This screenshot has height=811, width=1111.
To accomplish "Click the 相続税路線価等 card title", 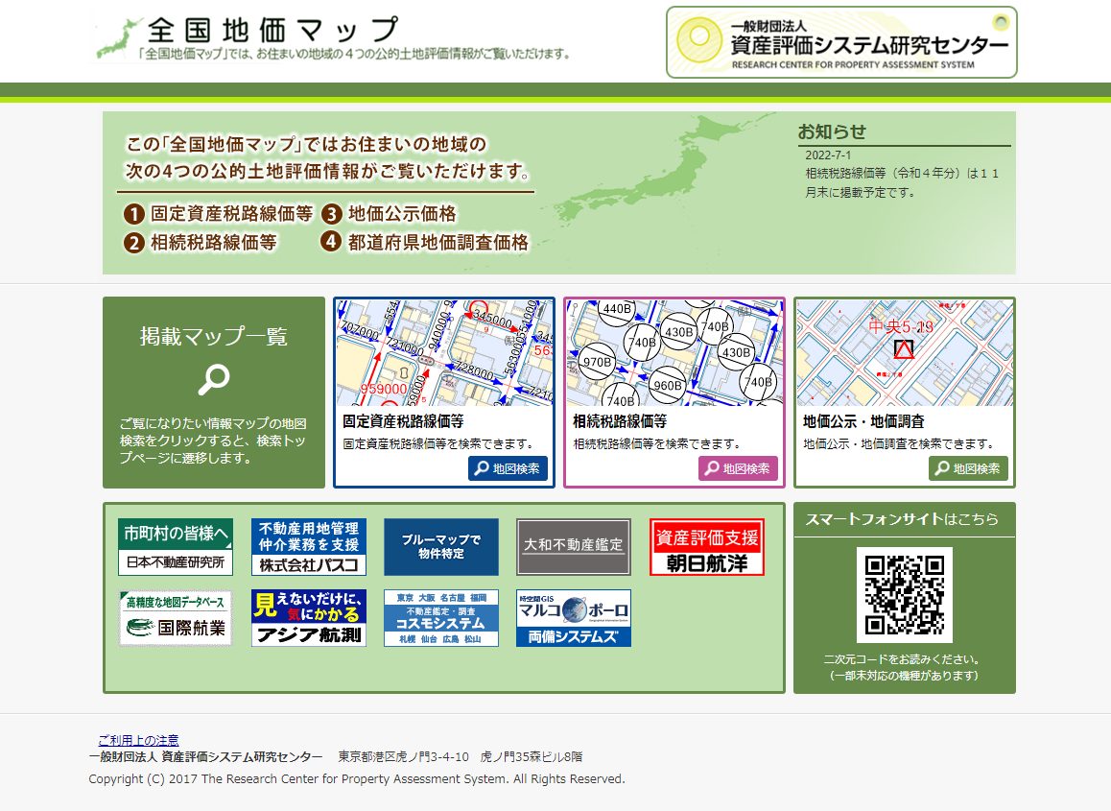I will [x=620, y=421].
